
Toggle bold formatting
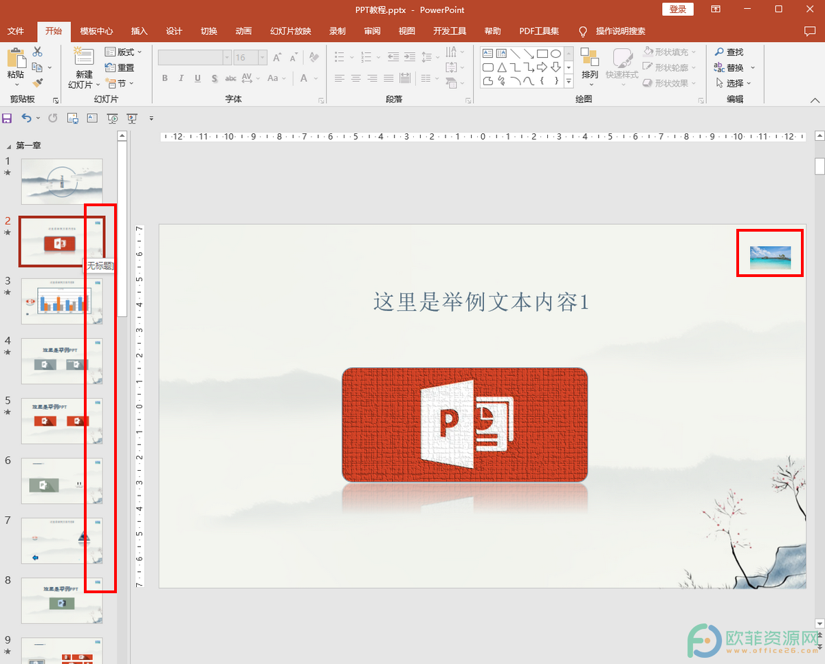pos(165,78)
